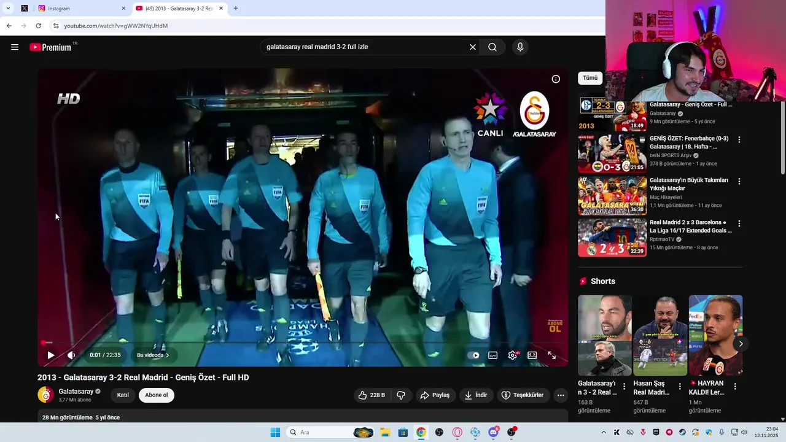Open the browser tab search dropdown
Viewport: 786px width, 442px height.
[x=8, y=9]
